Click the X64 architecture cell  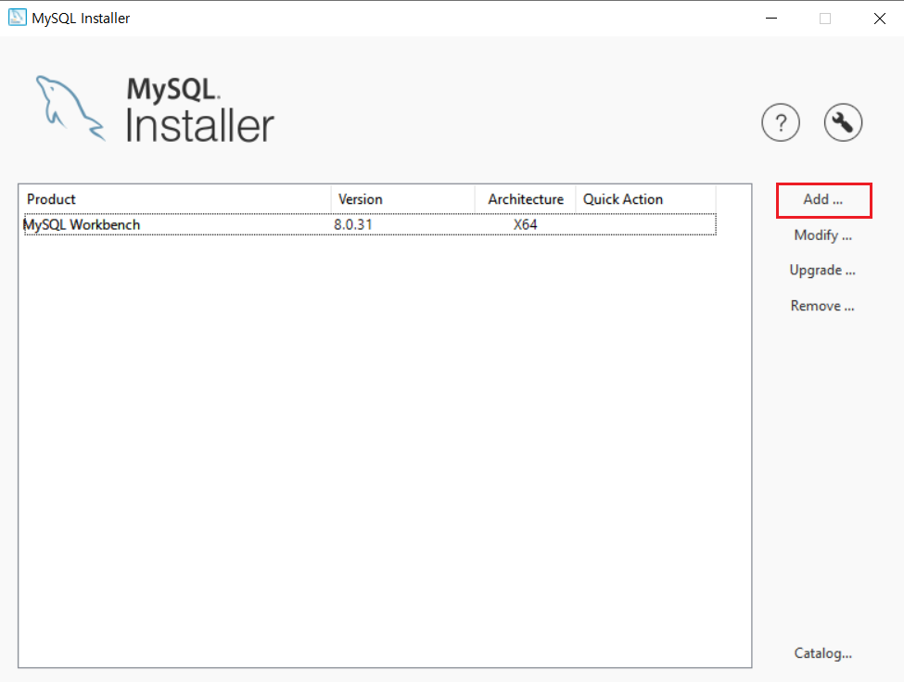point(525,225)
